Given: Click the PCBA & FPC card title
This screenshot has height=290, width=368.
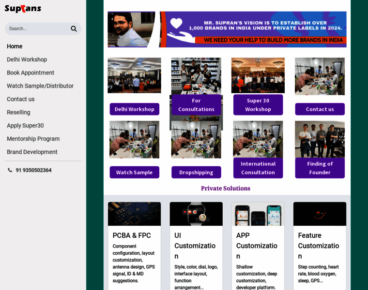Looking at the screenshot, I should (x=132, y=235).
